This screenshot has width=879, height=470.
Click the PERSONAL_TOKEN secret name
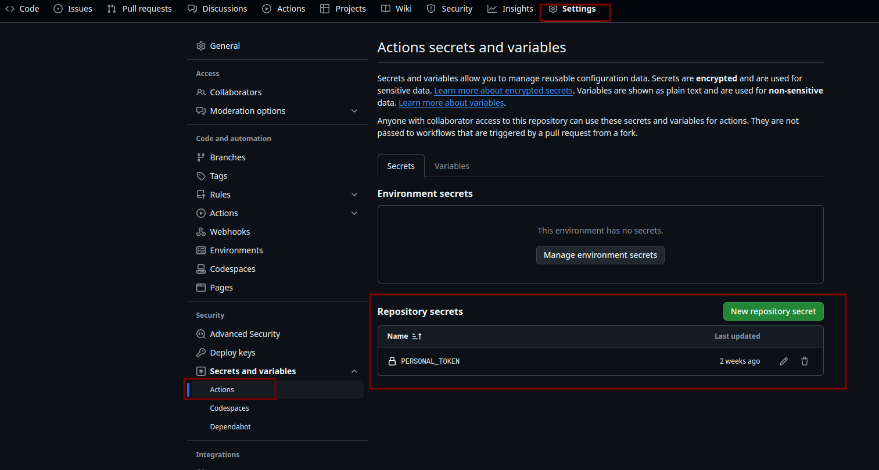click(430, 361)
